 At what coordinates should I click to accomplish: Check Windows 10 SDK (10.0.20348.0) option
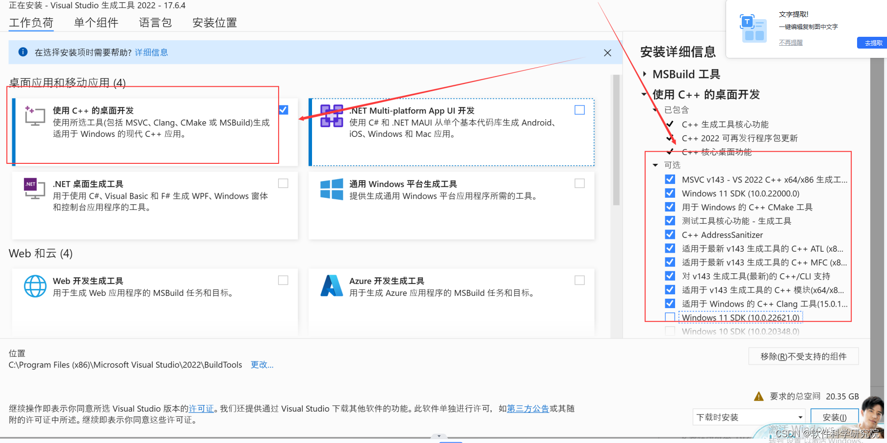tap(670, 331)
